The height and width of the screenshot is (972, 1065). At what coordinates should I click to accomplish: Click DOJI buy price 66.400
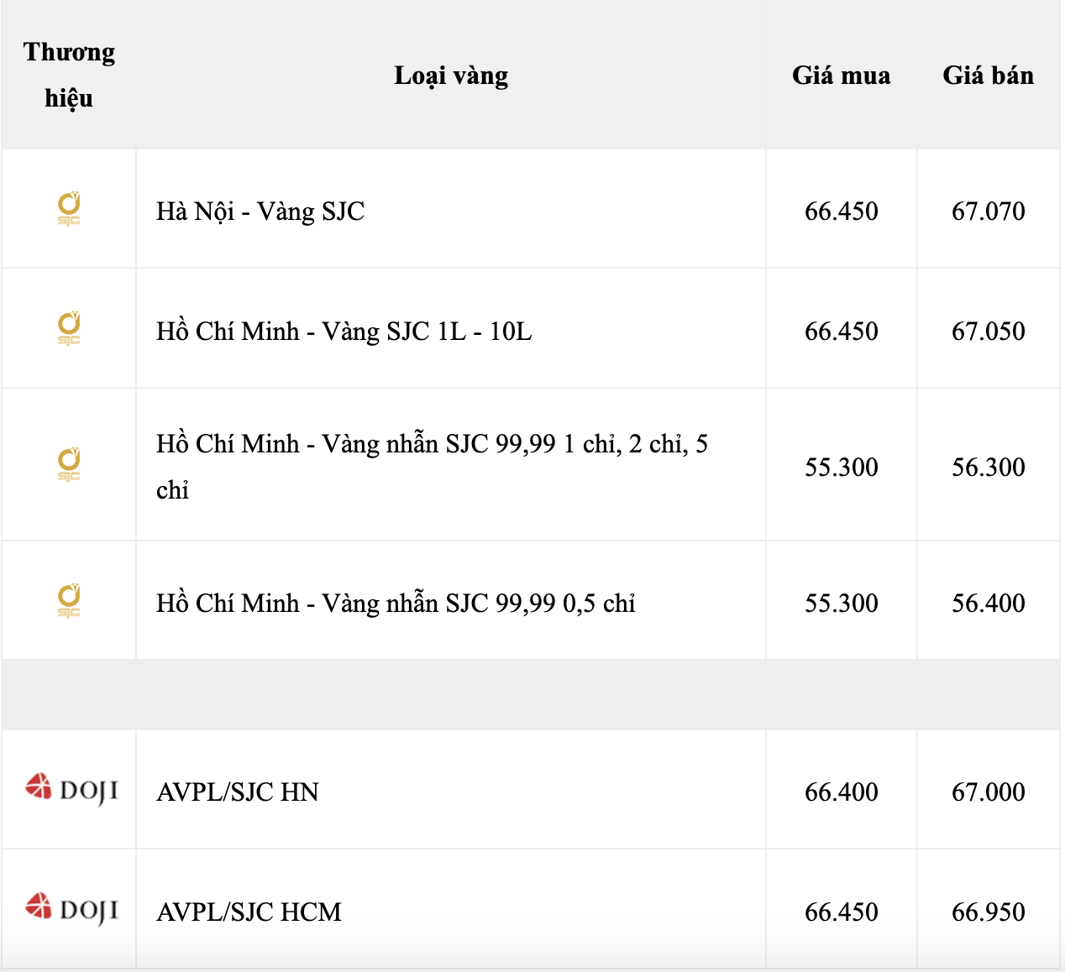coord(841,792)
